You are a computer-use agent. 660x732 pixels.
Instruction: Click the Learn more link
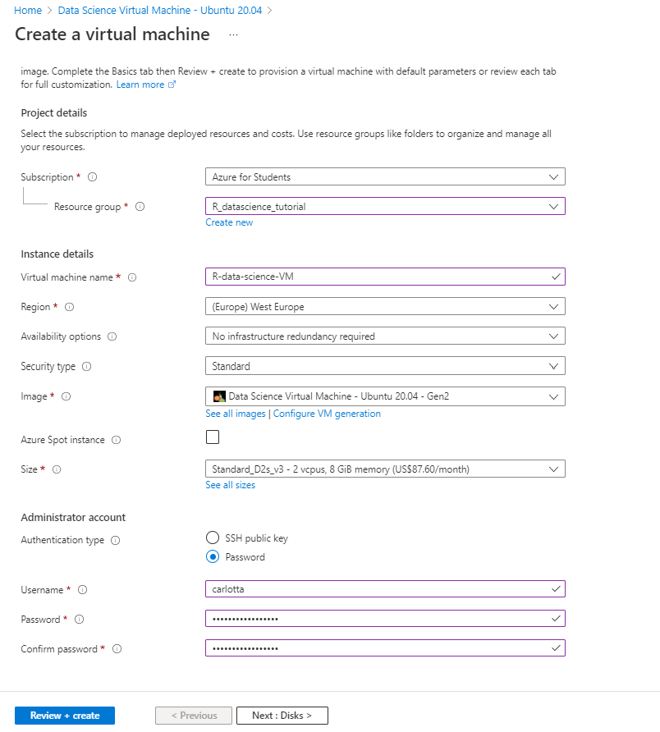tap(140, 85)
